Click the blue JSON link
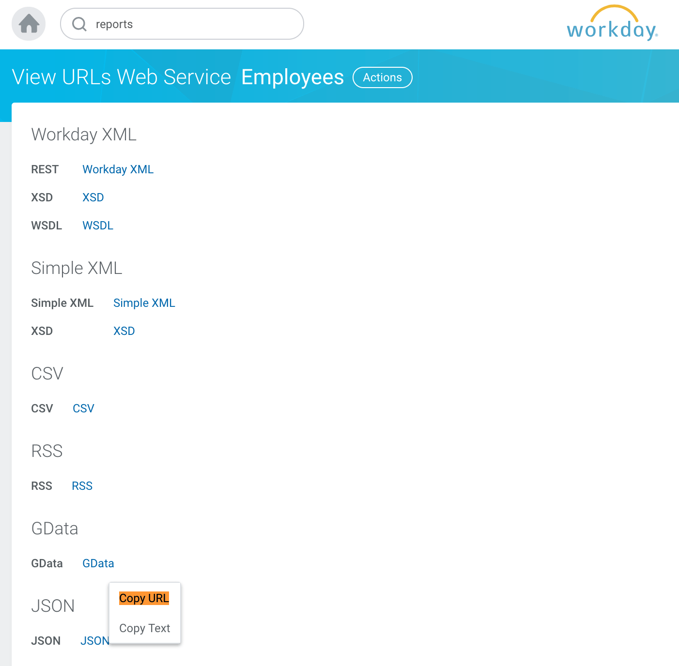The width and height of the screenshot is (679, 666). (94, 641)
